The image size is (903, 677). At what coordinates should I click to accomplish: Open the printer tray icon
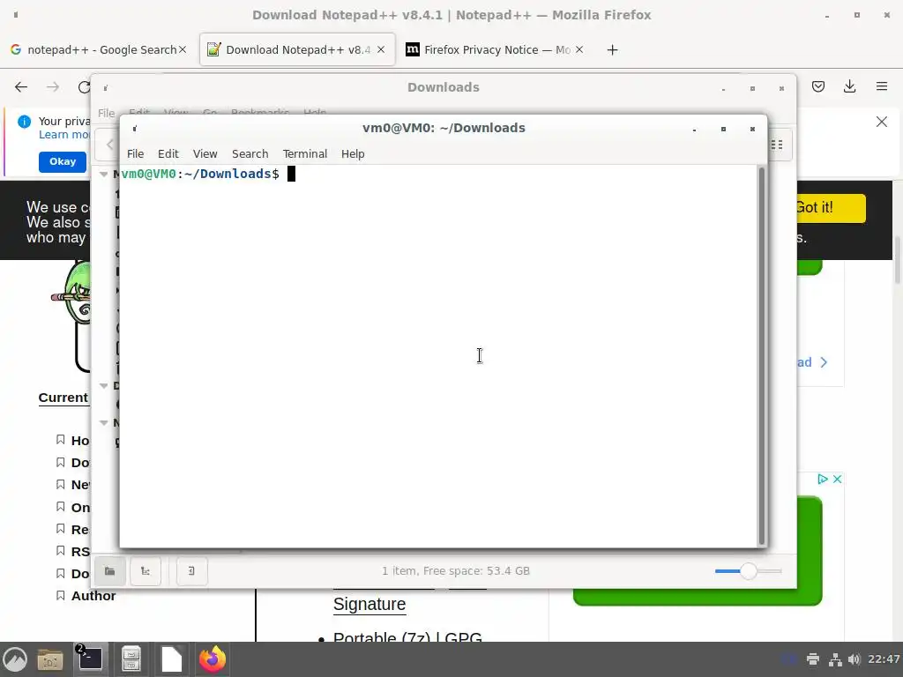812,659
